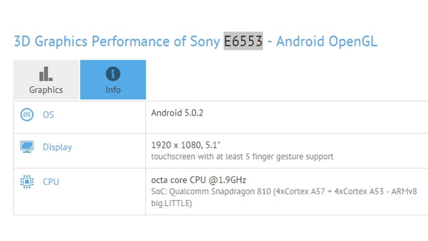Click the display screen symbol in Display row
Image resolution: width=428 pixels, height=241 pixels.
[27, 146]
